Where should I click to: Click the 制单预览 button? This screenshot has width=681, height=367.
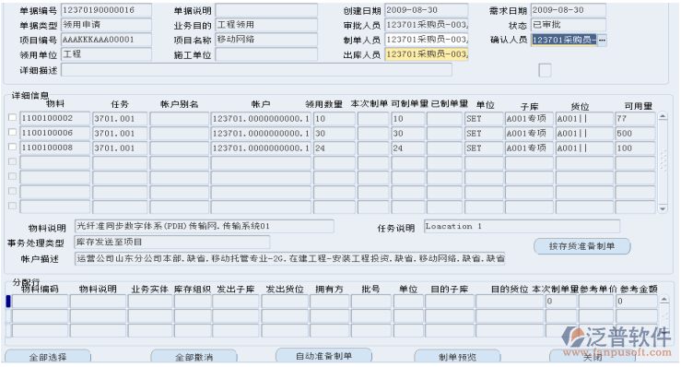point(457,357)
